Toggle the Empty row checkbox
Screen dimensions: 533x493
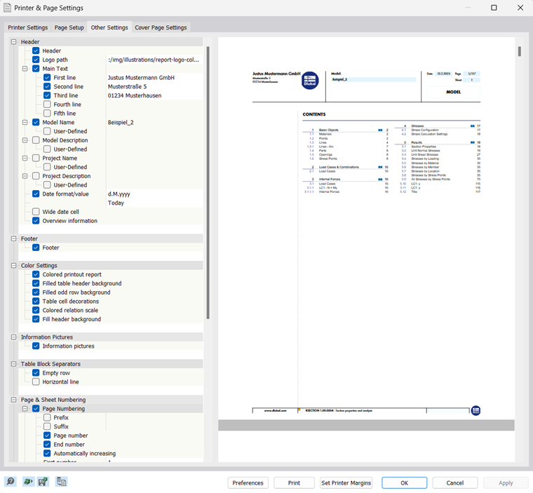tap(36, 373)
